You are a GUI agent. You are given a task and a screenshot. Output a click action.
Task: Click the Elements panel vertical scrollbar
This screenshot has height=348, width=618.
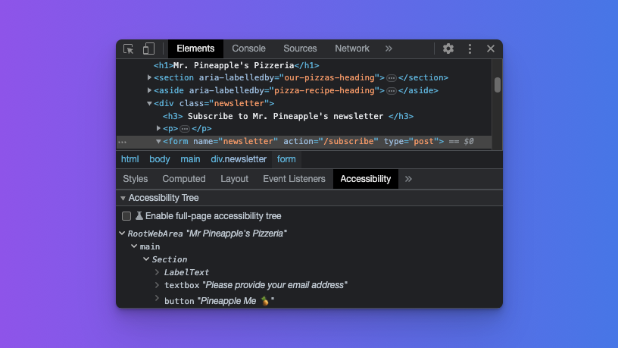coord(498,85)
